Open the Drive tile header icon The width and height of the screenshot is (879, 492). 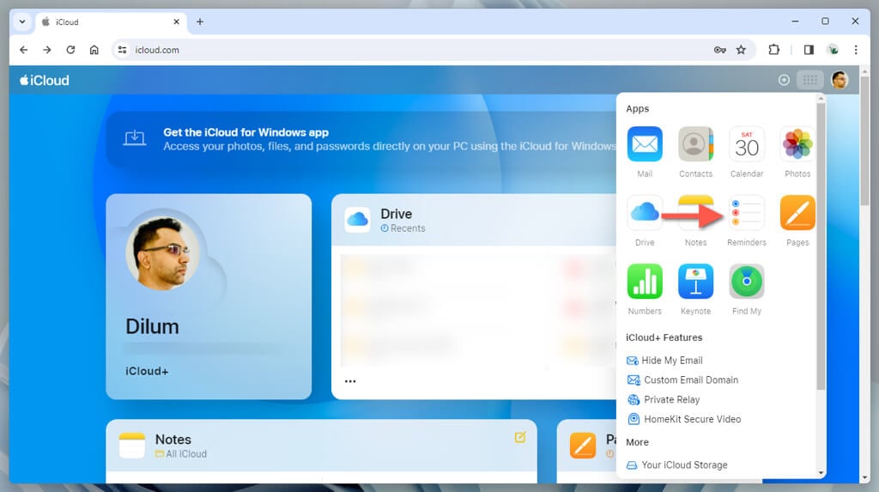click(x=357, y=220)
